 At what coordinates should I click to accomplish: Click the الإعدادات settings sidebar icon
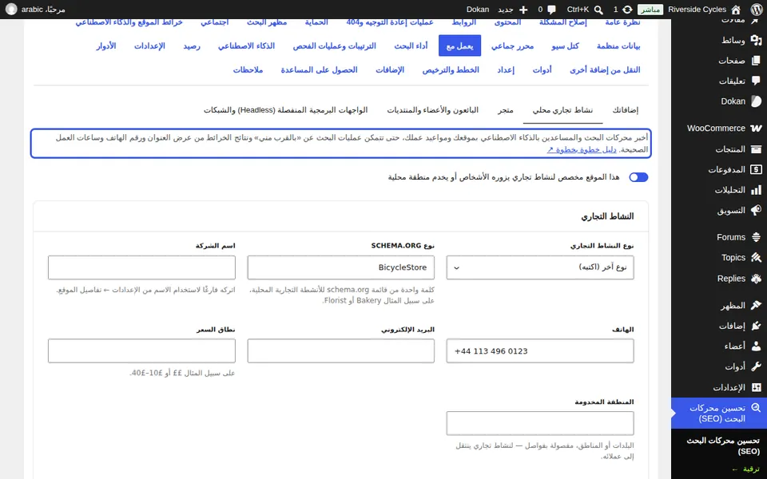click(x=756, y=387)
